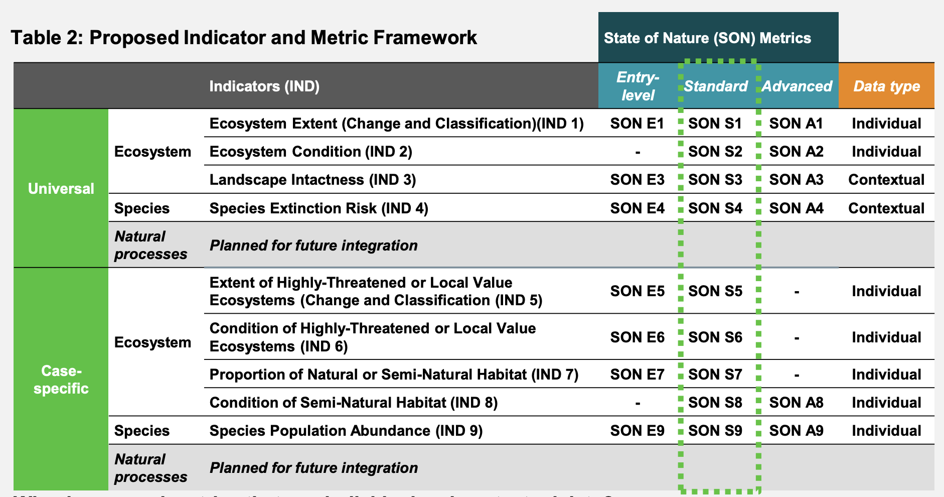The image size is (944, 497).
Task: Select Landscape Intactness (IND 3) indicator
Action: point(312,180)
